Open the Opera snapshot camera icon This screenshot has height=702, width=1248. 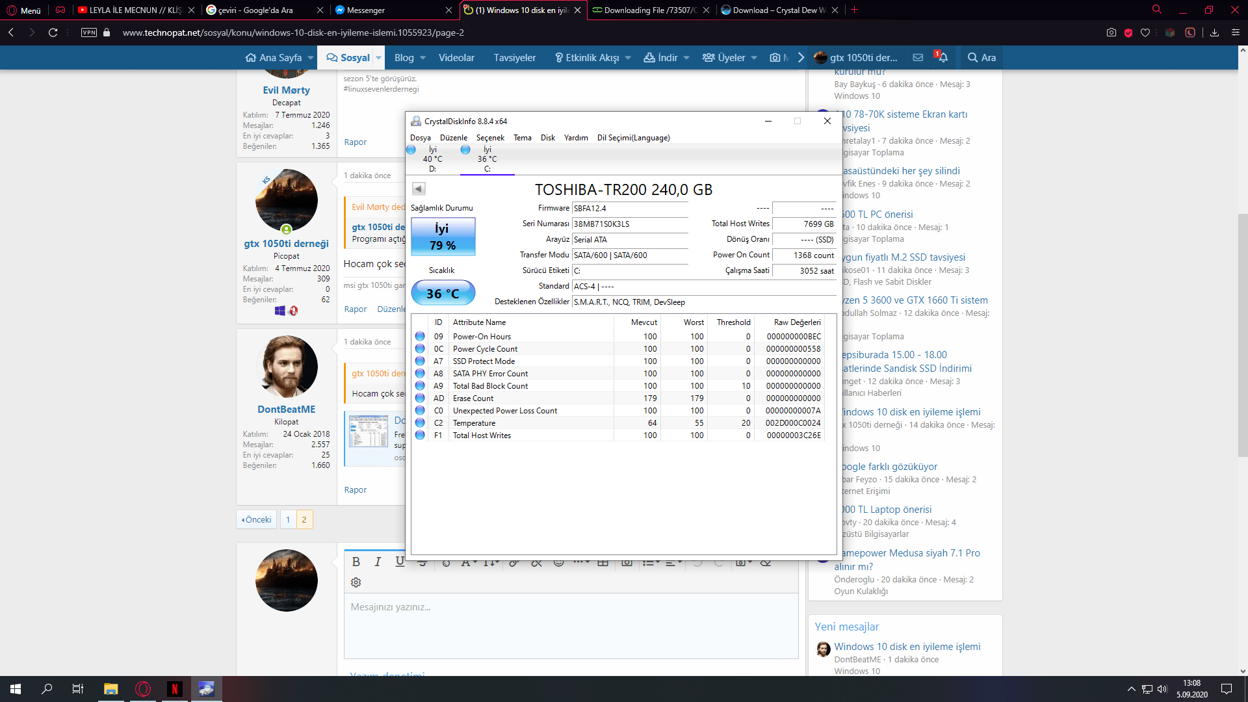[1111, 32]
